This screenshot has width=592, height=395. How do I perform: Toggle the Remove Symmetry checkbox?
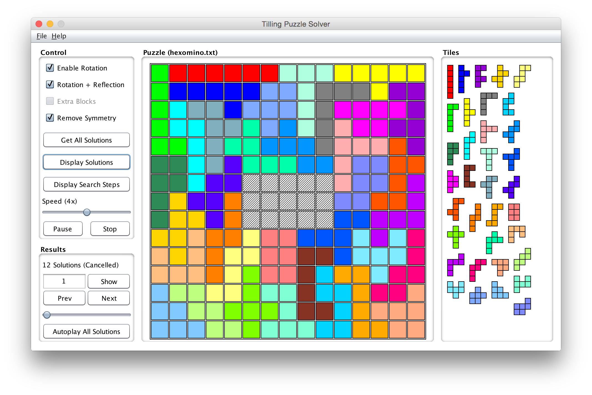[50, 118]
